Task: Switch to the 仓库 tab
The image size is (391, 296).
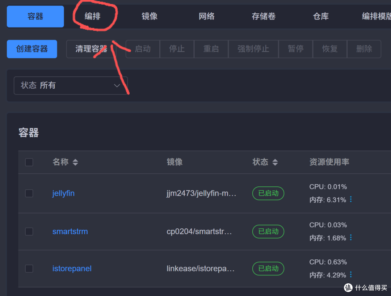Action: tap(321, 16)
